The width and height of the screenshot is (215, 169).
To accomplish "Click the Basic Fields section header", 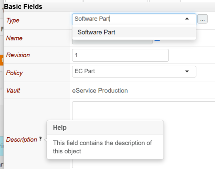I will pos(23,6).
